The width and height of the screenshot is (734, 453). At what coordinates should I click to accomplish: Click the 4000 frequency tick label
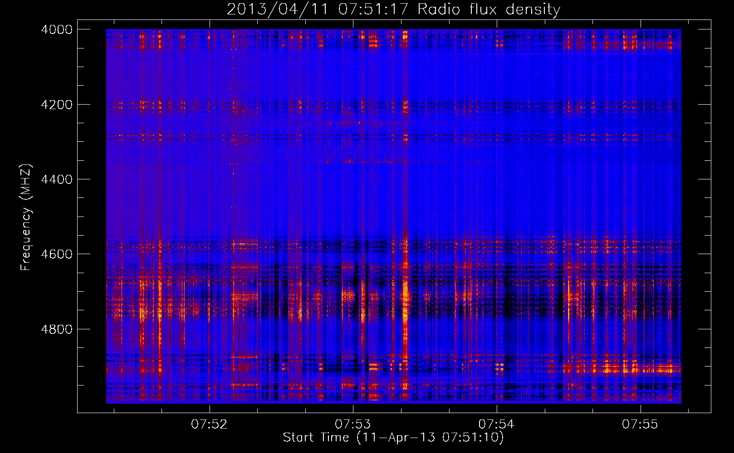57,29
